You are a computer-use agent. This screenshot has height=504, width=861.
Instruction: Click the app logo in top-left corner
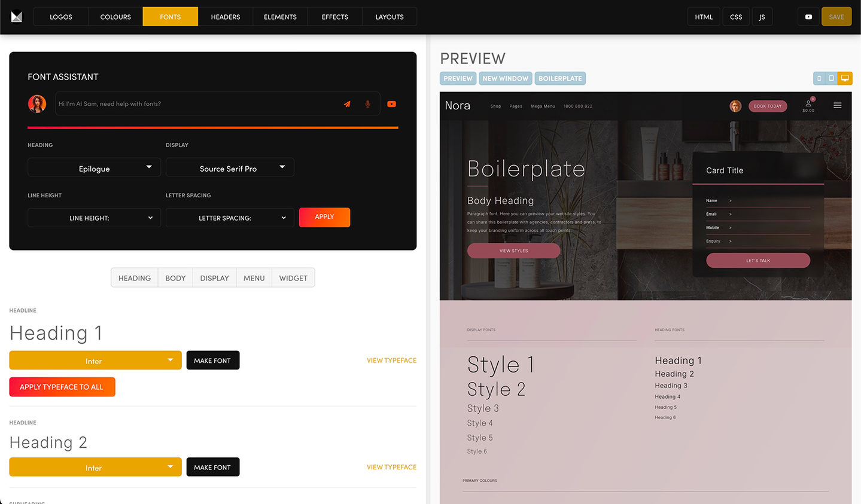[17, 17]
